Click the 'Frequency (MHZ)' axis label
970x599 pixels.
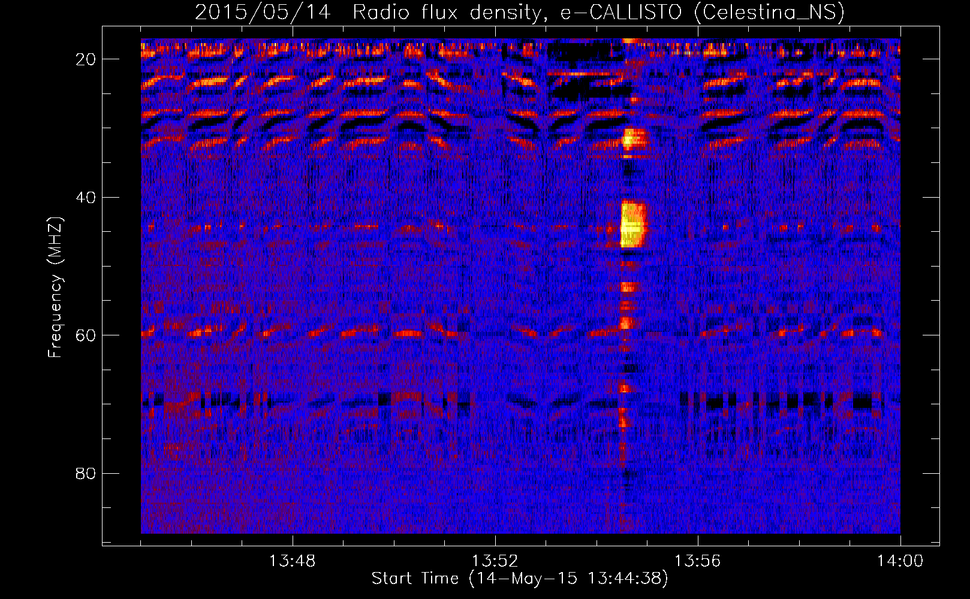[55, 288]
